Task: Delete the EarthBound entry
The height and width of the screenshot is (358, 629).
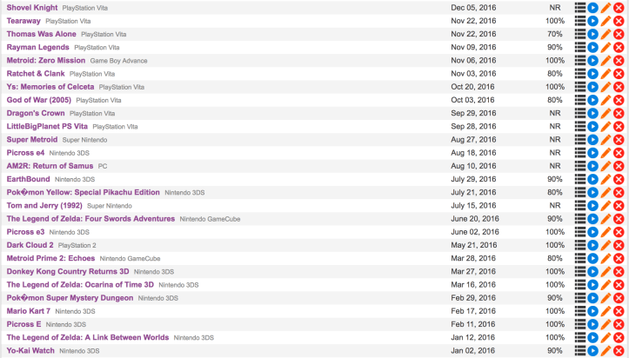Action: pos(619,179)
